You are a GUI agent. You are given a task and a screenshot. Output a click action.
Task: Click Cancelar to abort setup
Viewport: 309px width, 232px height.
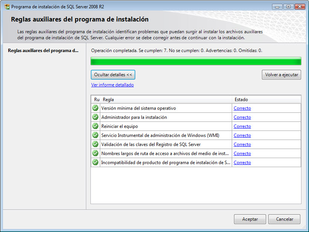pos(285,219)
